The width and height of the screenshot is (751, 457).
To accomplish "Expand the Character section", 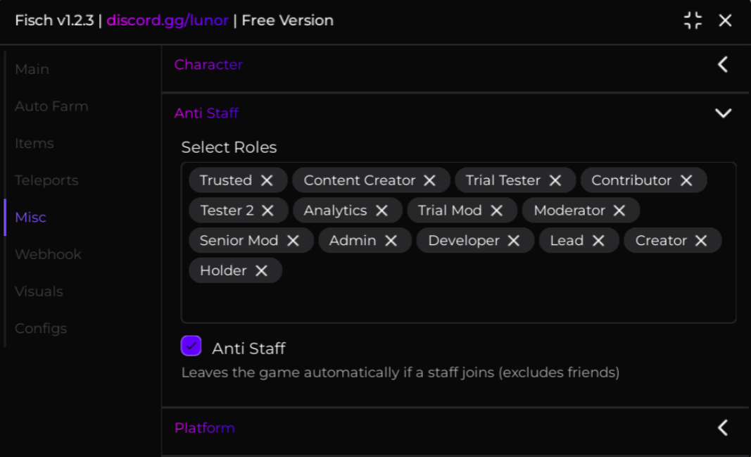I will click(x=724, y=64).
